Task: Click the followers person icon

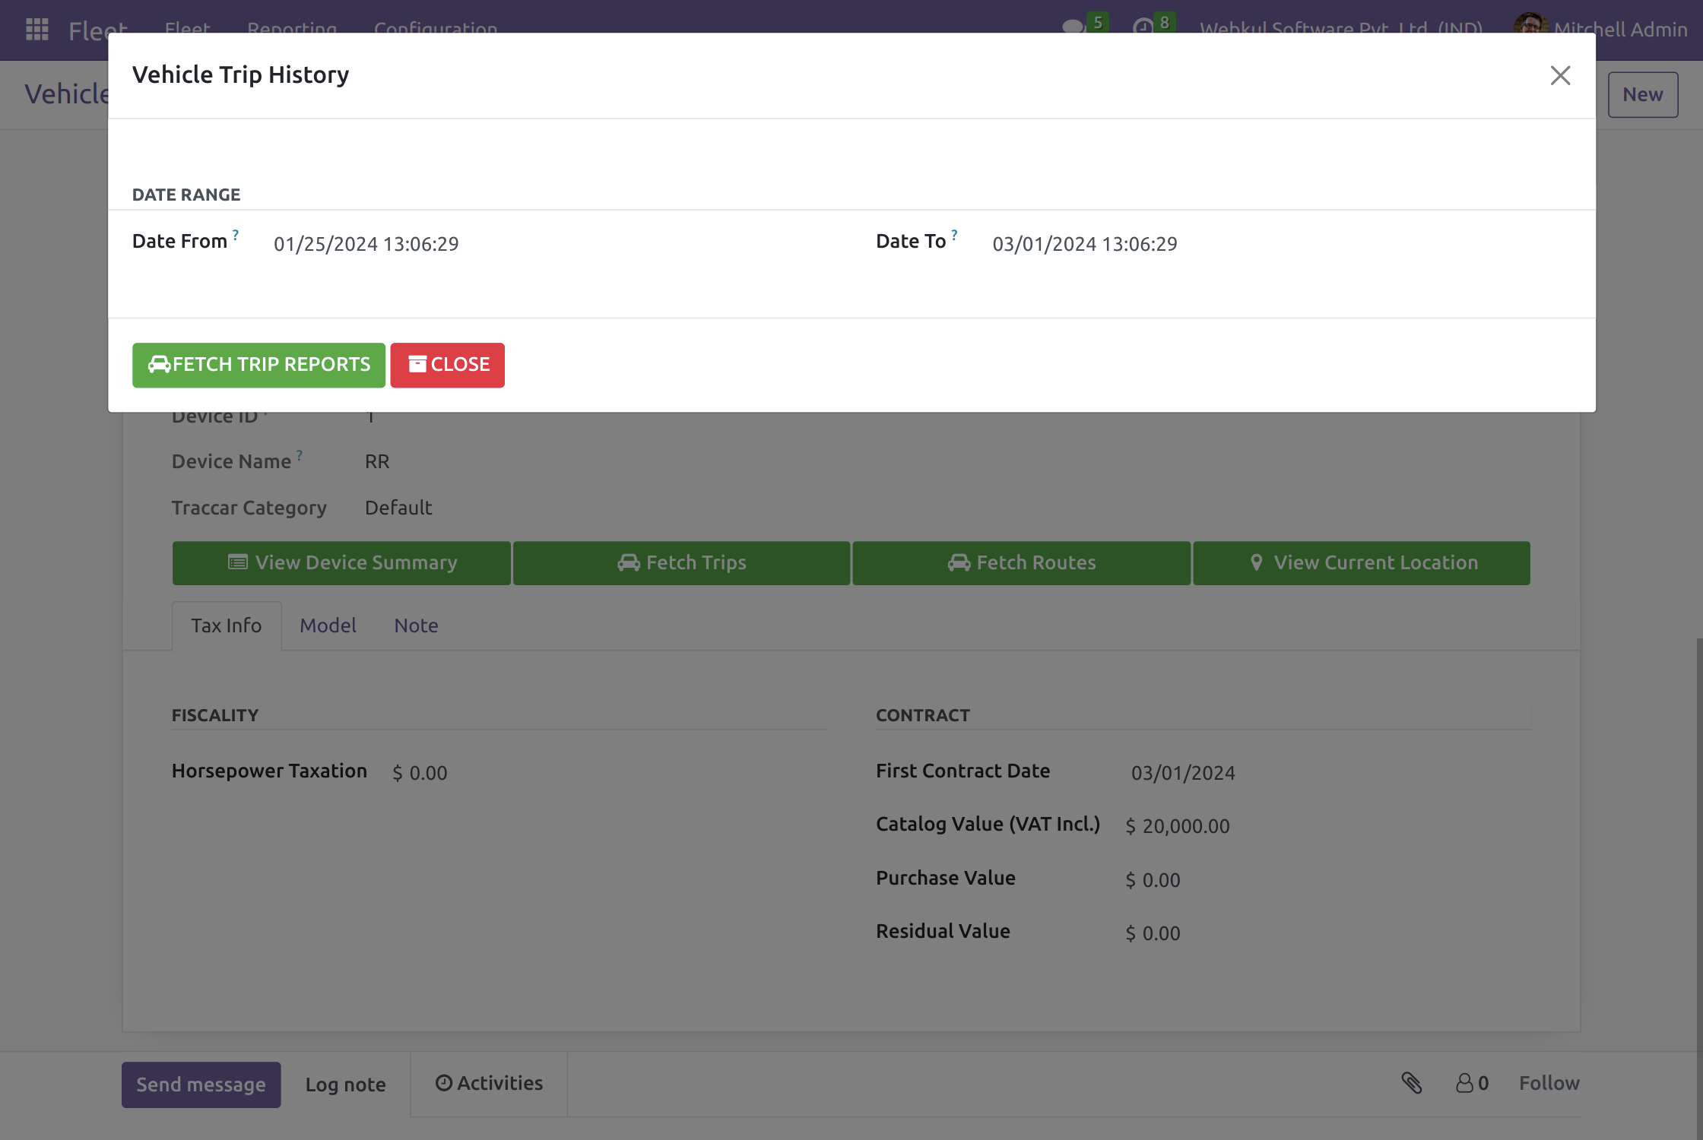Action: point(1465,1083)
